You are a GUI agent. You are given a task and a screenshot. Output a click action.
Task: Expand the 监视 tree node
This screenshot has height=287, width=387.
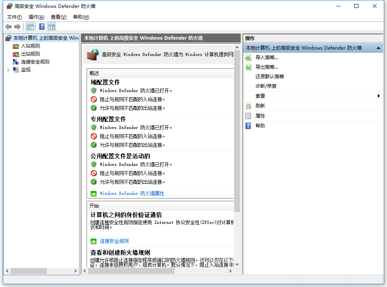click(8, 70)
